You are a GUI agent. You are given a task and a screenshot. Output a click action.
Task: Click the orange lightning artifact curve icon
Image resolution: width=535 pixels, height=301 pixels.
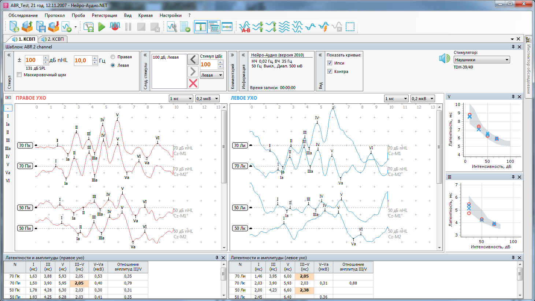pyautogui.click(x=324, y=27)
